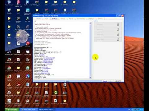Click the log scrollbar up arrow
The image size is (149, 111).
pyautogui.click(x=90, y=23)
